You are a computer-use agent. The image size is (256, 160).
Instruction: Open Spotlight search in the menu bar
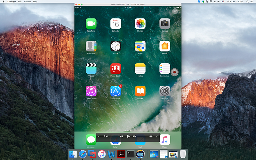[247, 2]
